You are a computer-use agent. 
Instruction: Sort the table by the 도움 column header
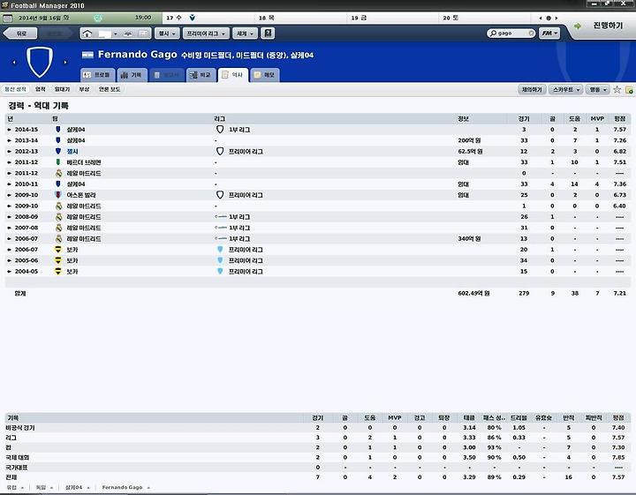[x=574, y=119]
